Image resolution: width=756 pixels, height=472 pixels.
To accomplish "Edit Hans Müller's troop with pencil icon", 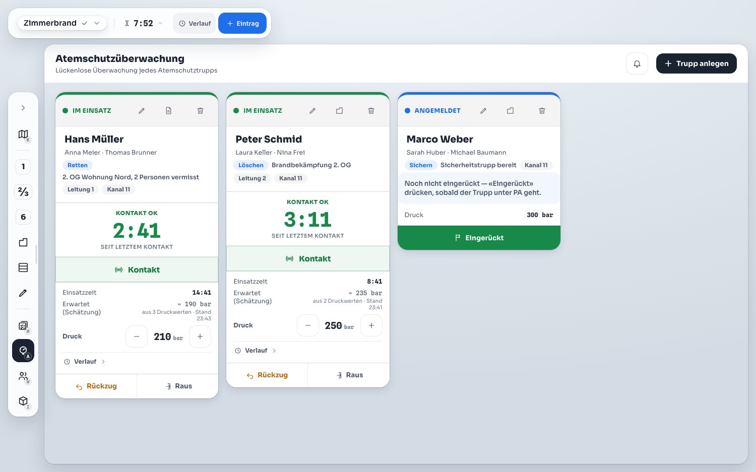I will (142, 111).
